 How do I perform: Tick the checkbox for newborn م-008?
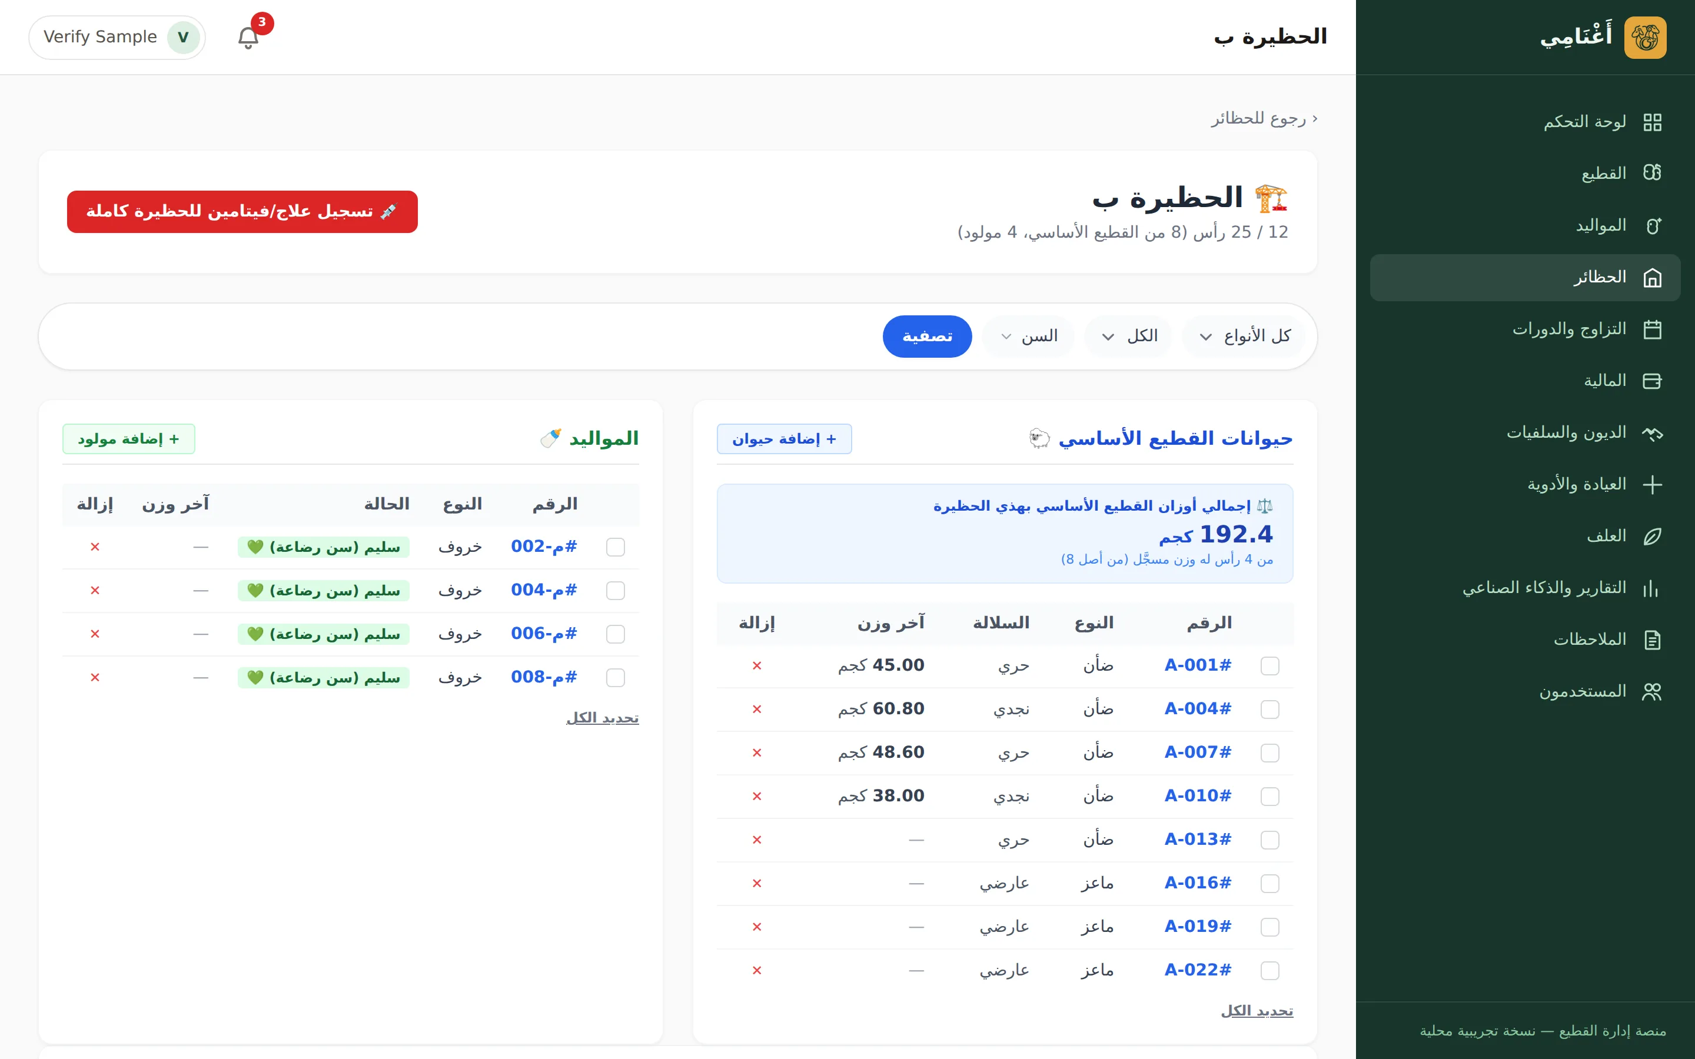[615, 677]
